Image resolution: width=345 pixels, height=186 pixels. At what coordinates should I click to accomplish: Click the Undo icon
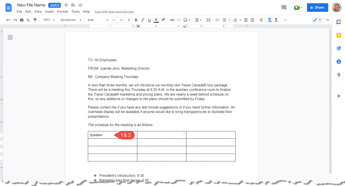click(8, 20)
